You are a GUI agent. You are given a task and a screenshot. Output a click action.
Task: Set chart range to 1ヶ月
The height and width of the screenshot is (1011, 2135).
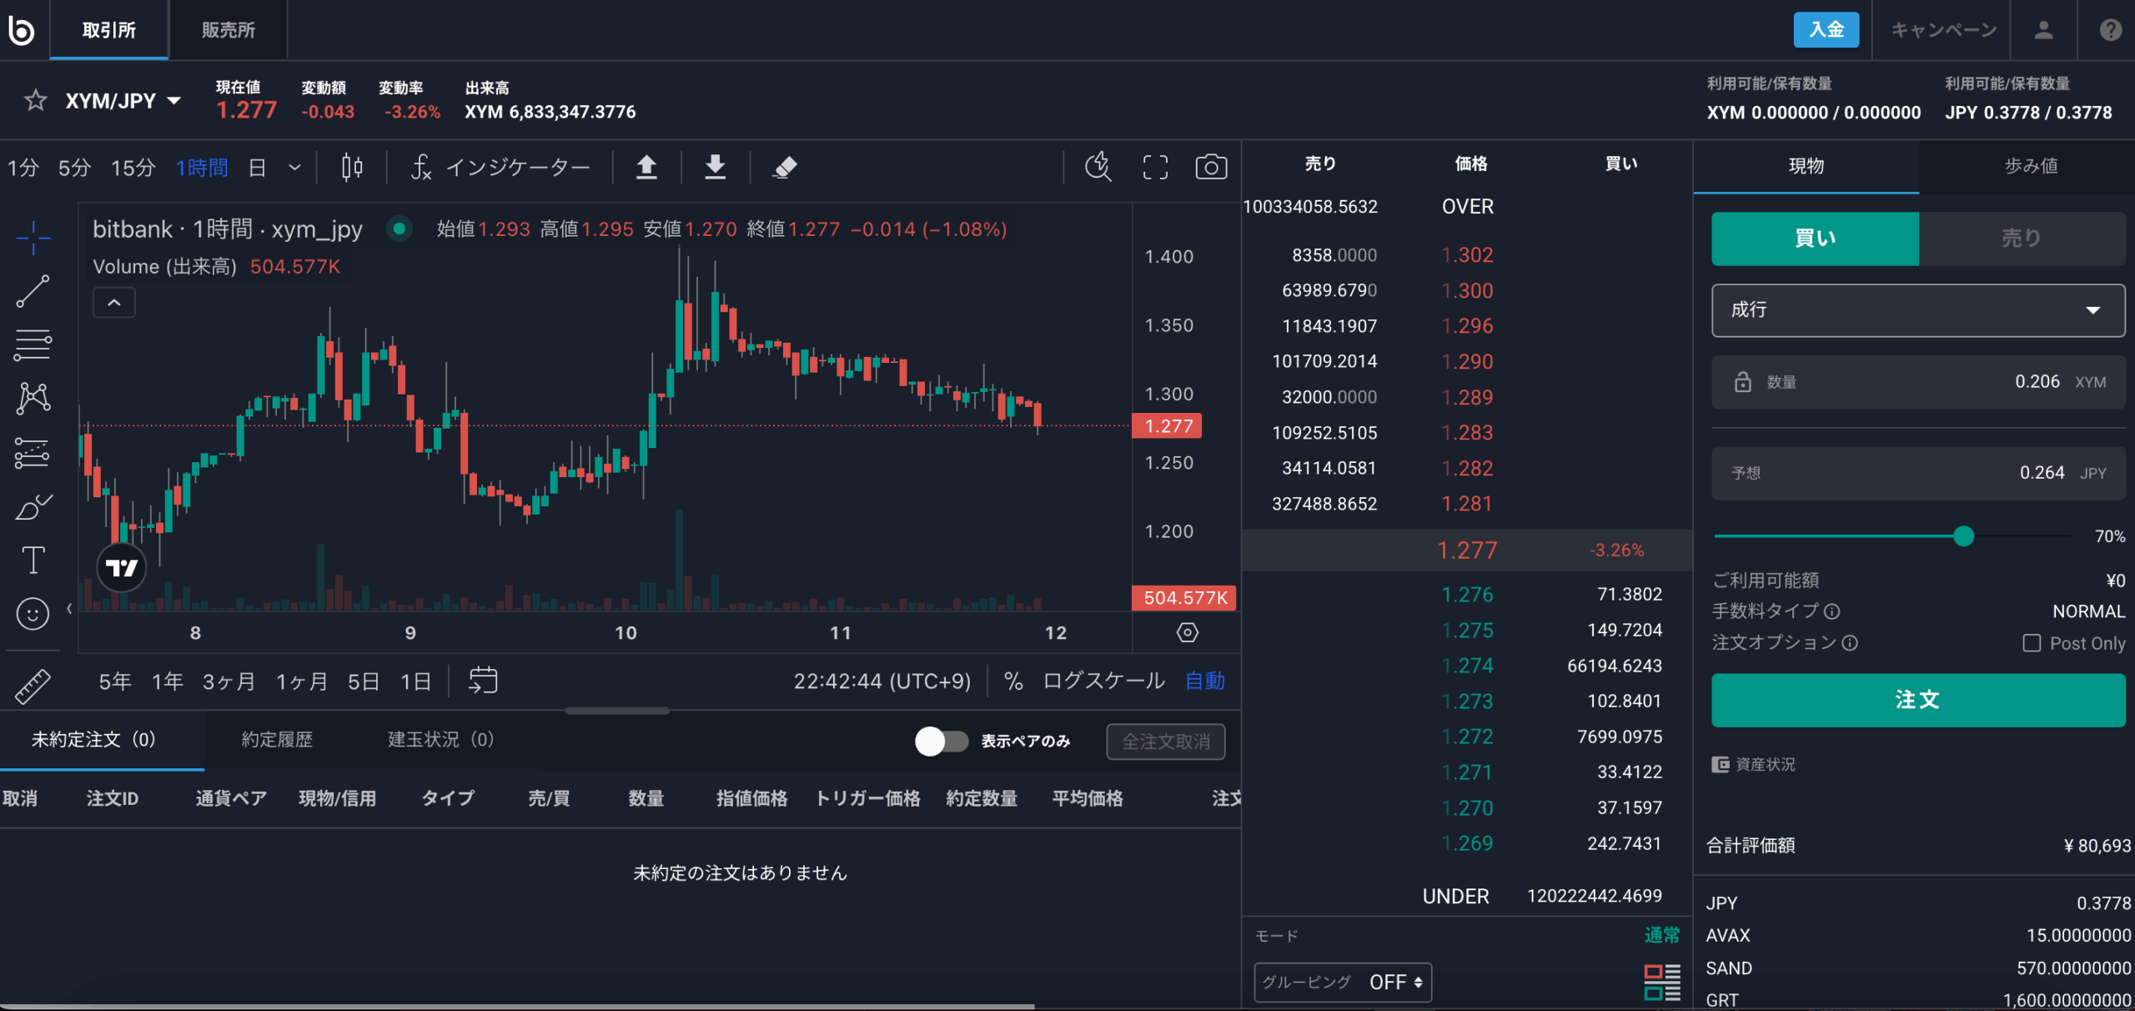click(x=302, y=682)
